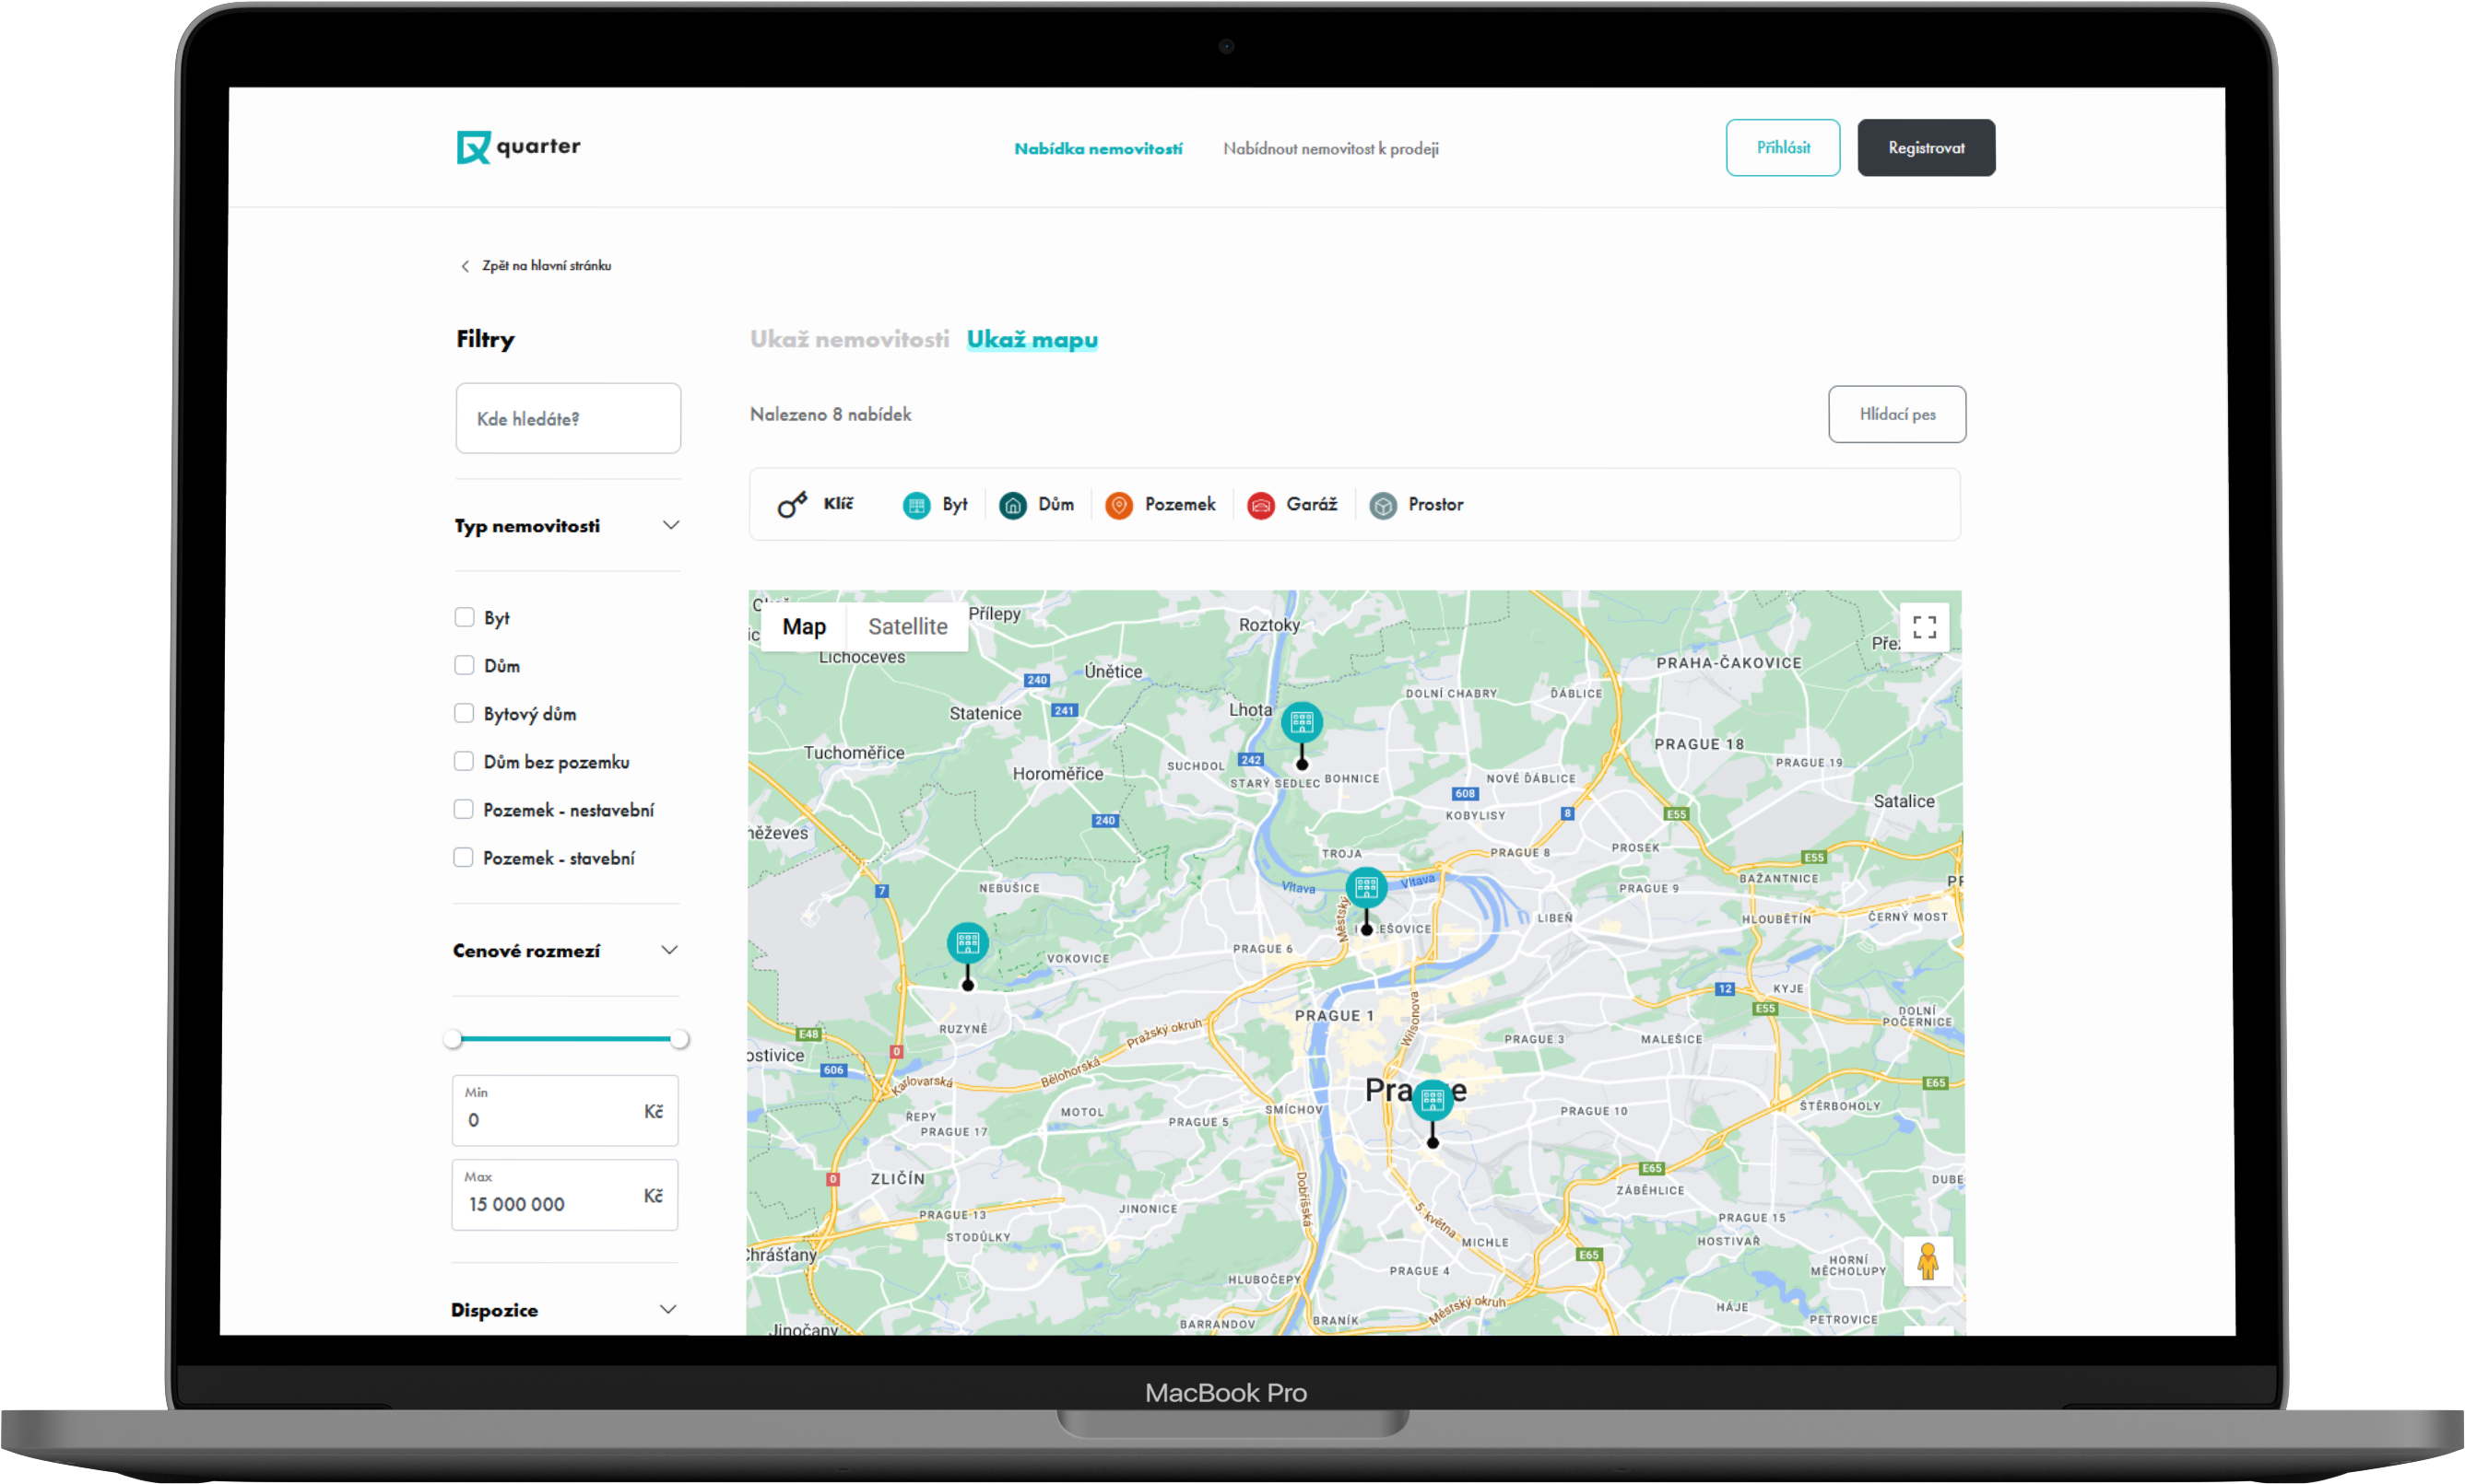This screenshot has width=2465, height=1484.
Task: Enable the Byt checkbox filter
Action: (465, 617)
